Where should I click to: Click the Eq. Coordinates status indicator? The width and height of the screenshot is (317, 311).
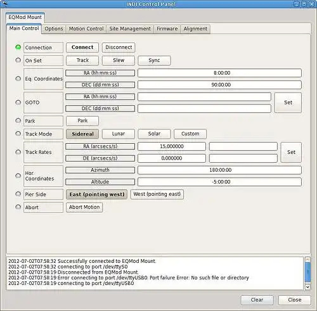18,79
